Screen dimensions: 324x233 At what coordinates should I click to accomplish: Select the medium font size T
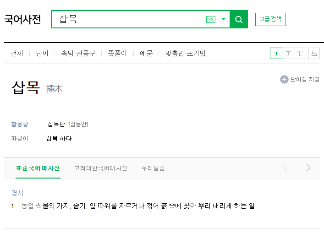coord(288,54)
